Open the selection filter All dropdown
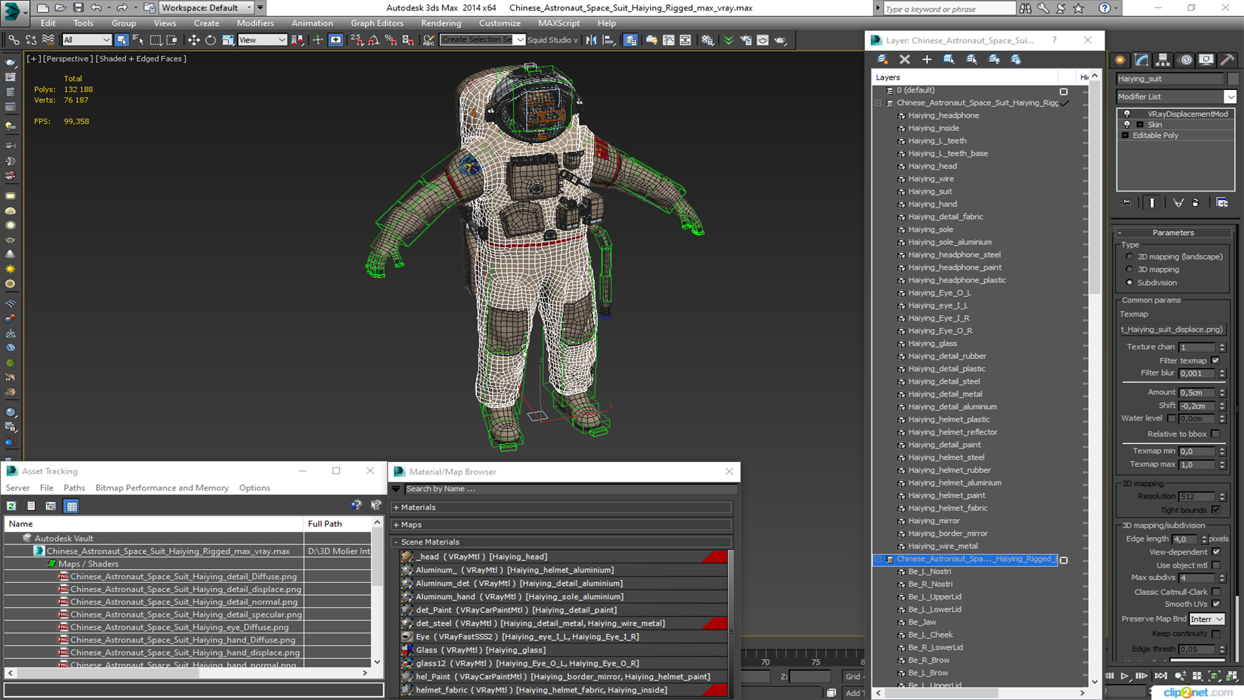The width and height of the screenshot is (1244, 700). pos(87,40)
